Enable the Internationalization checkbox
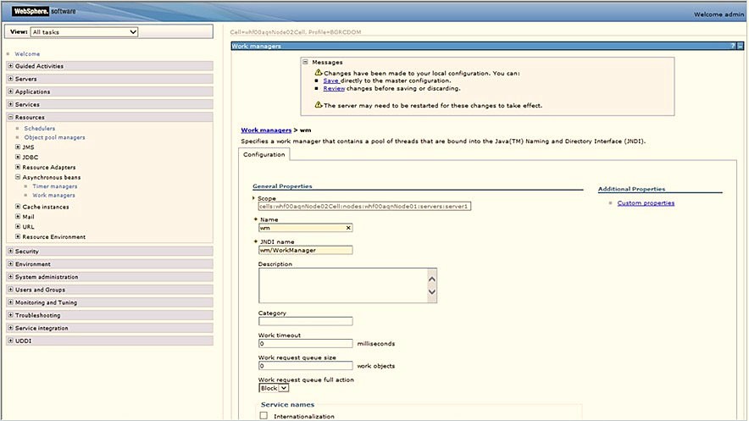The height and width of the screenshot is (421, 749). click(264, 416)
